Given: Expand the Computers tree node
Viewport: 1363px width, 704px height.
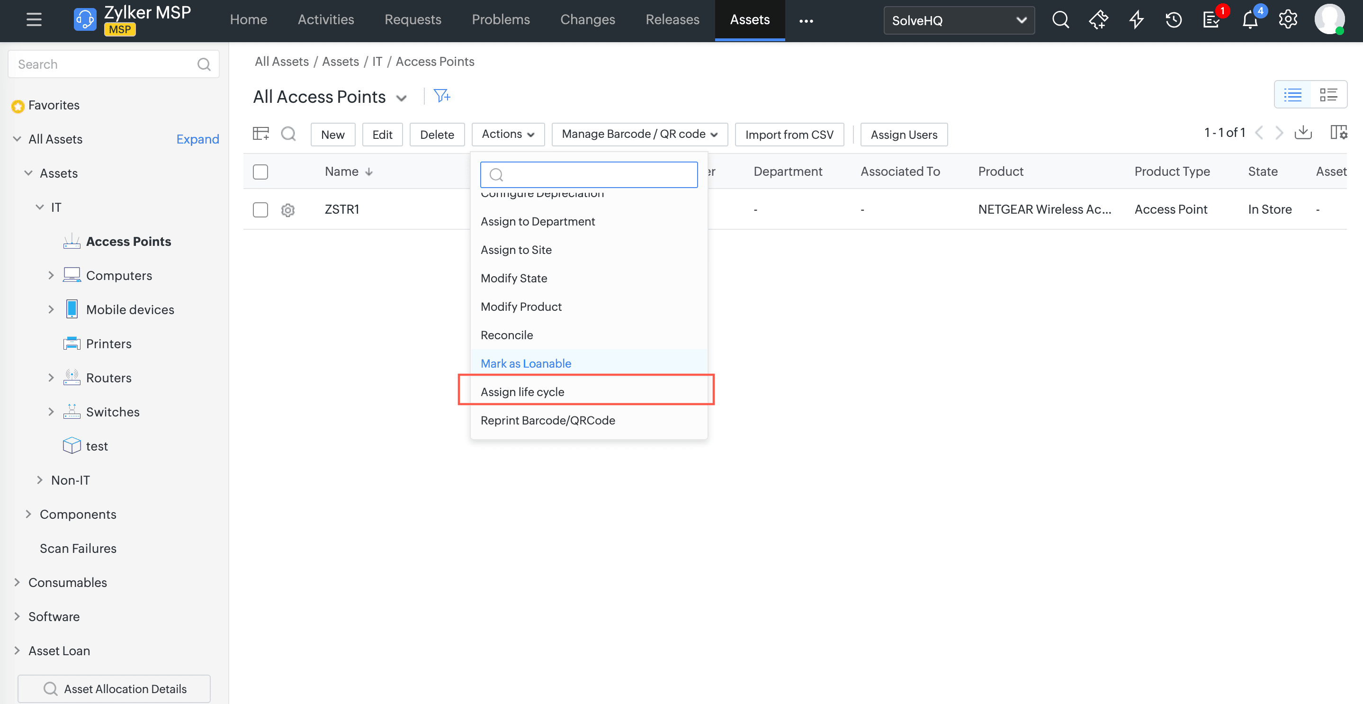Looking at the screenshot, I should (51, 275).
